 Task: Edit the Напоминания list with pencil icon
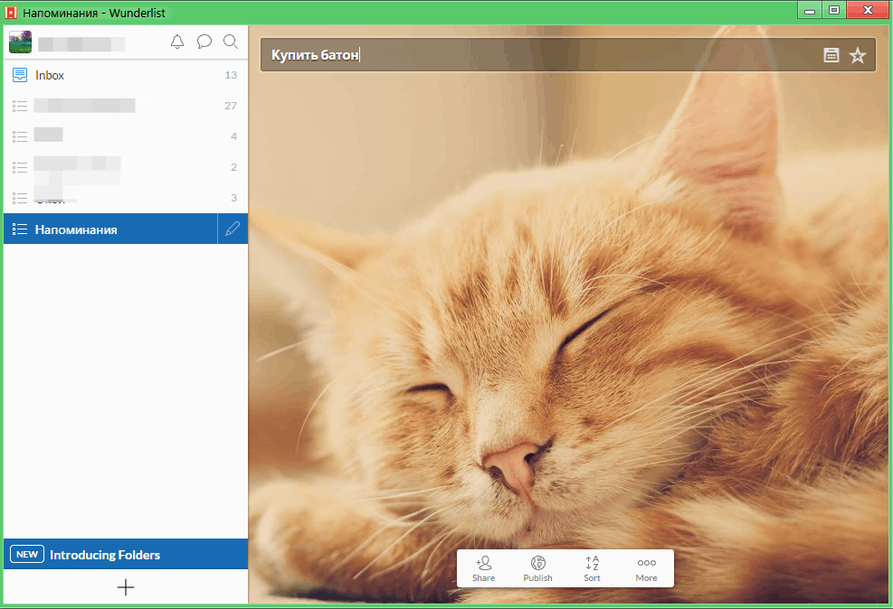pos(233,230)
